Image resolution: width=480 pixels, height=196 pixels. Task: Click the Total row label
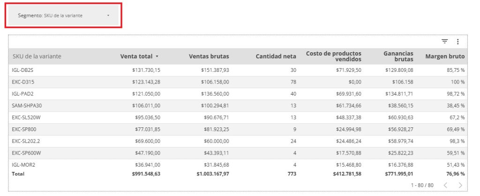click(18, 174)
